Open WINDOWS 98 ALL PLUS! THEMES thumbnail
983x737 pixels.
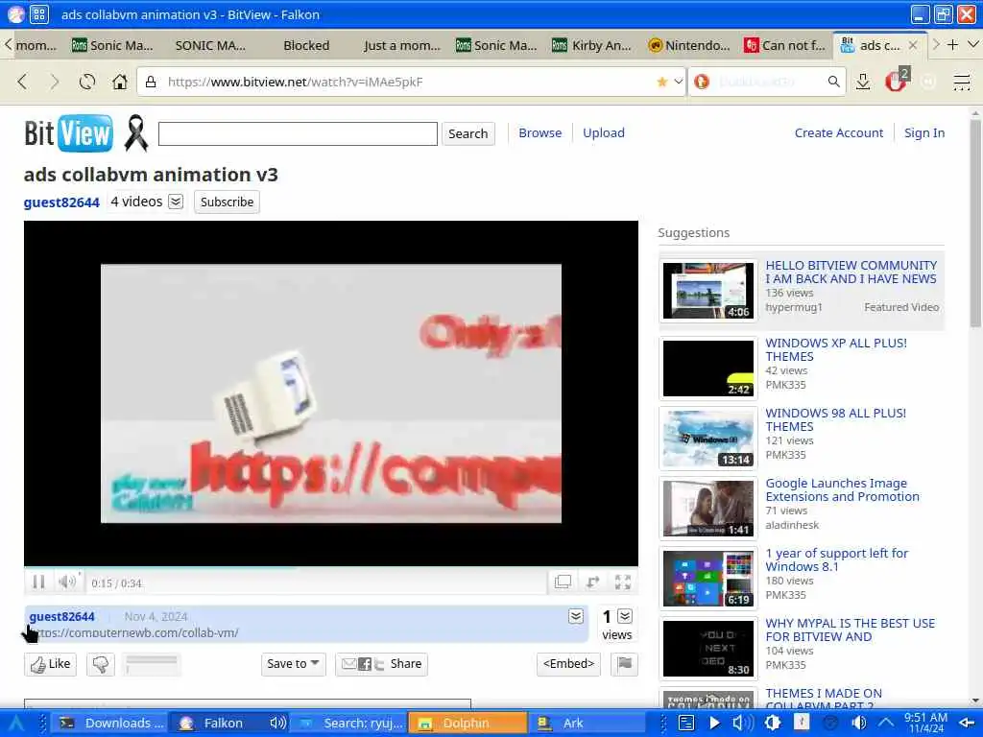tap(707, 439)
